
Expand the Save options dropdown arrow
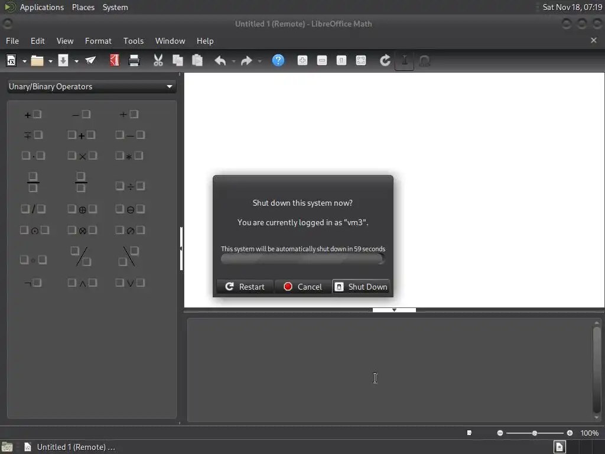point(76,61)
